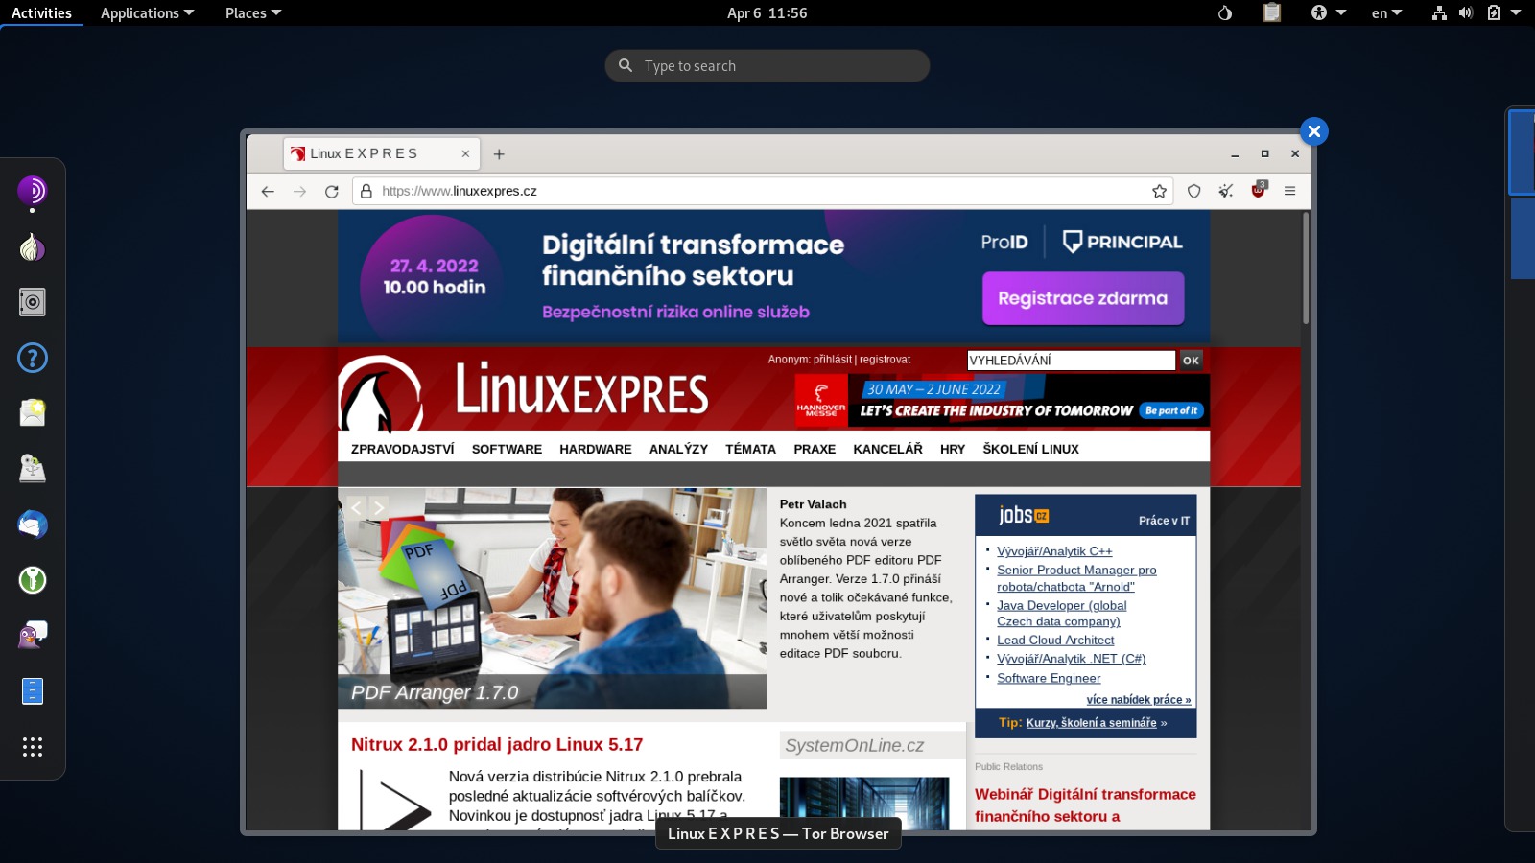The width and height of the screenshot is (1535, 863).
Task: Show next slide in article carousel
Action: (x=379, y=507)
